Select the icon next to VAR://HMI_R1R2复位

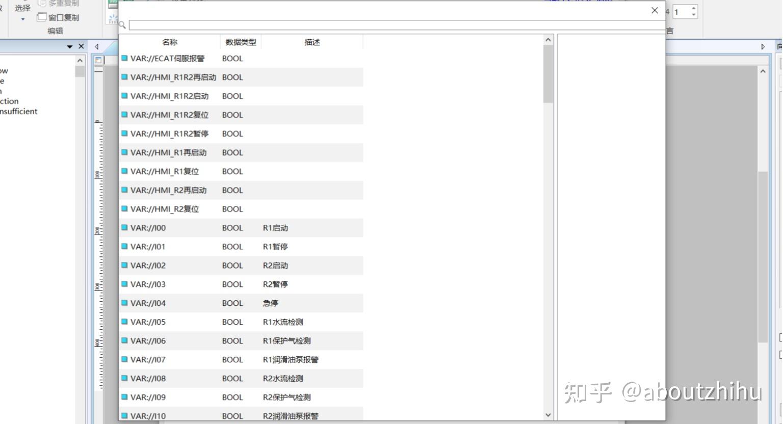tap(124, 115)
